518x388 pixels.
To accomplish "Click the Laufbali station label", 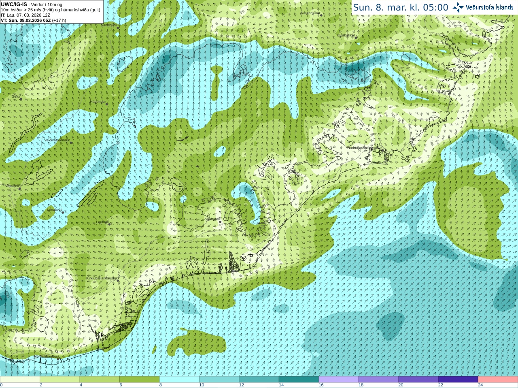I will coord(102,222).
